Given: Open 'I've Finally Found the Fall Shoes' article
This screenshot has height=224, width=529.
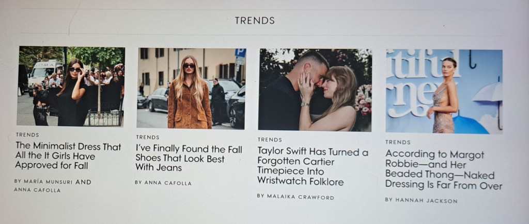Looking at the screenshot, I should (189, 158).
